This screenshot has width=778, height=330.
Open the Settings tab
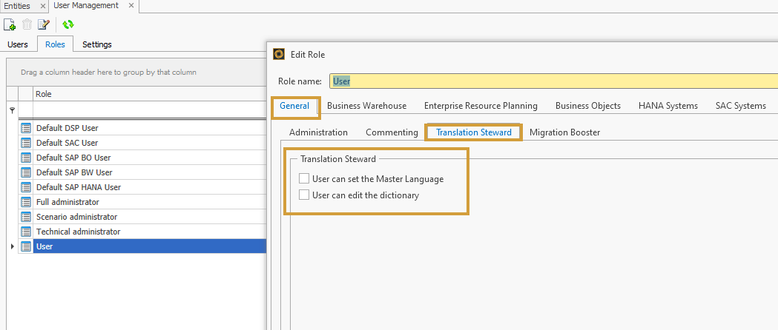pyautogui.click(x=96, y=44)
